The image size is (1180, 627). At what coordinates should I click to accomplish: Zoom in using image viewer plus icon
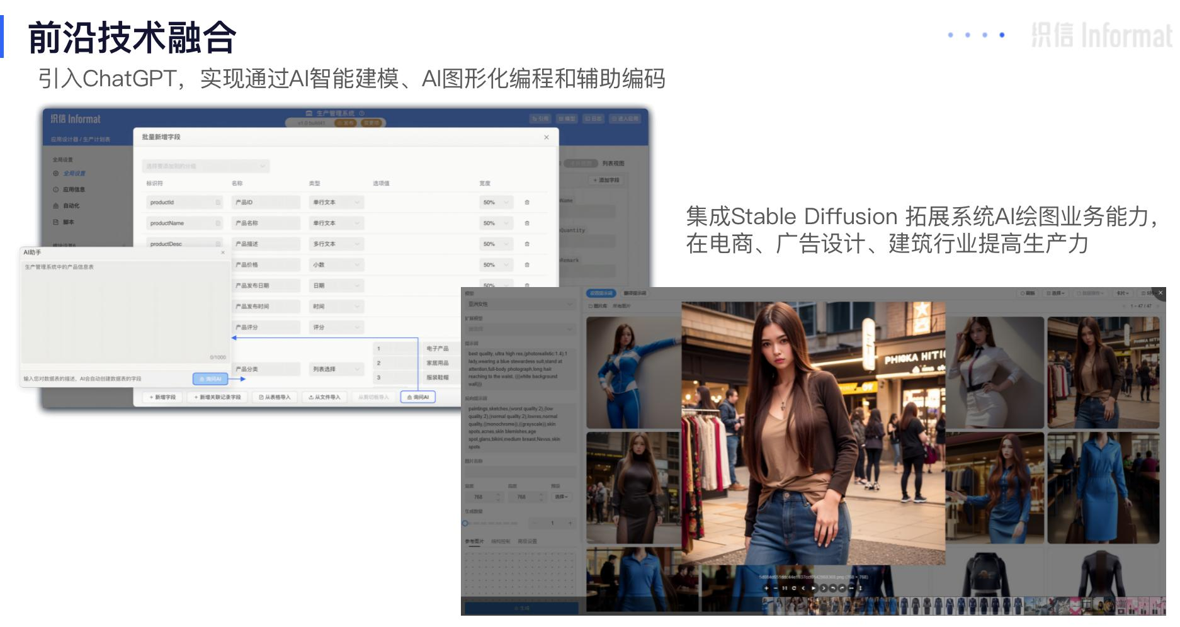tap(766, 588)
